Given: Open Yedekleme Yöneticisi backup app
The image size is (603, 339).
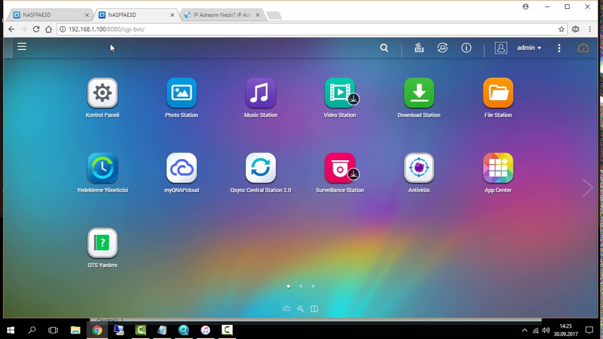Looking at the screenshot, I should 102,168.
